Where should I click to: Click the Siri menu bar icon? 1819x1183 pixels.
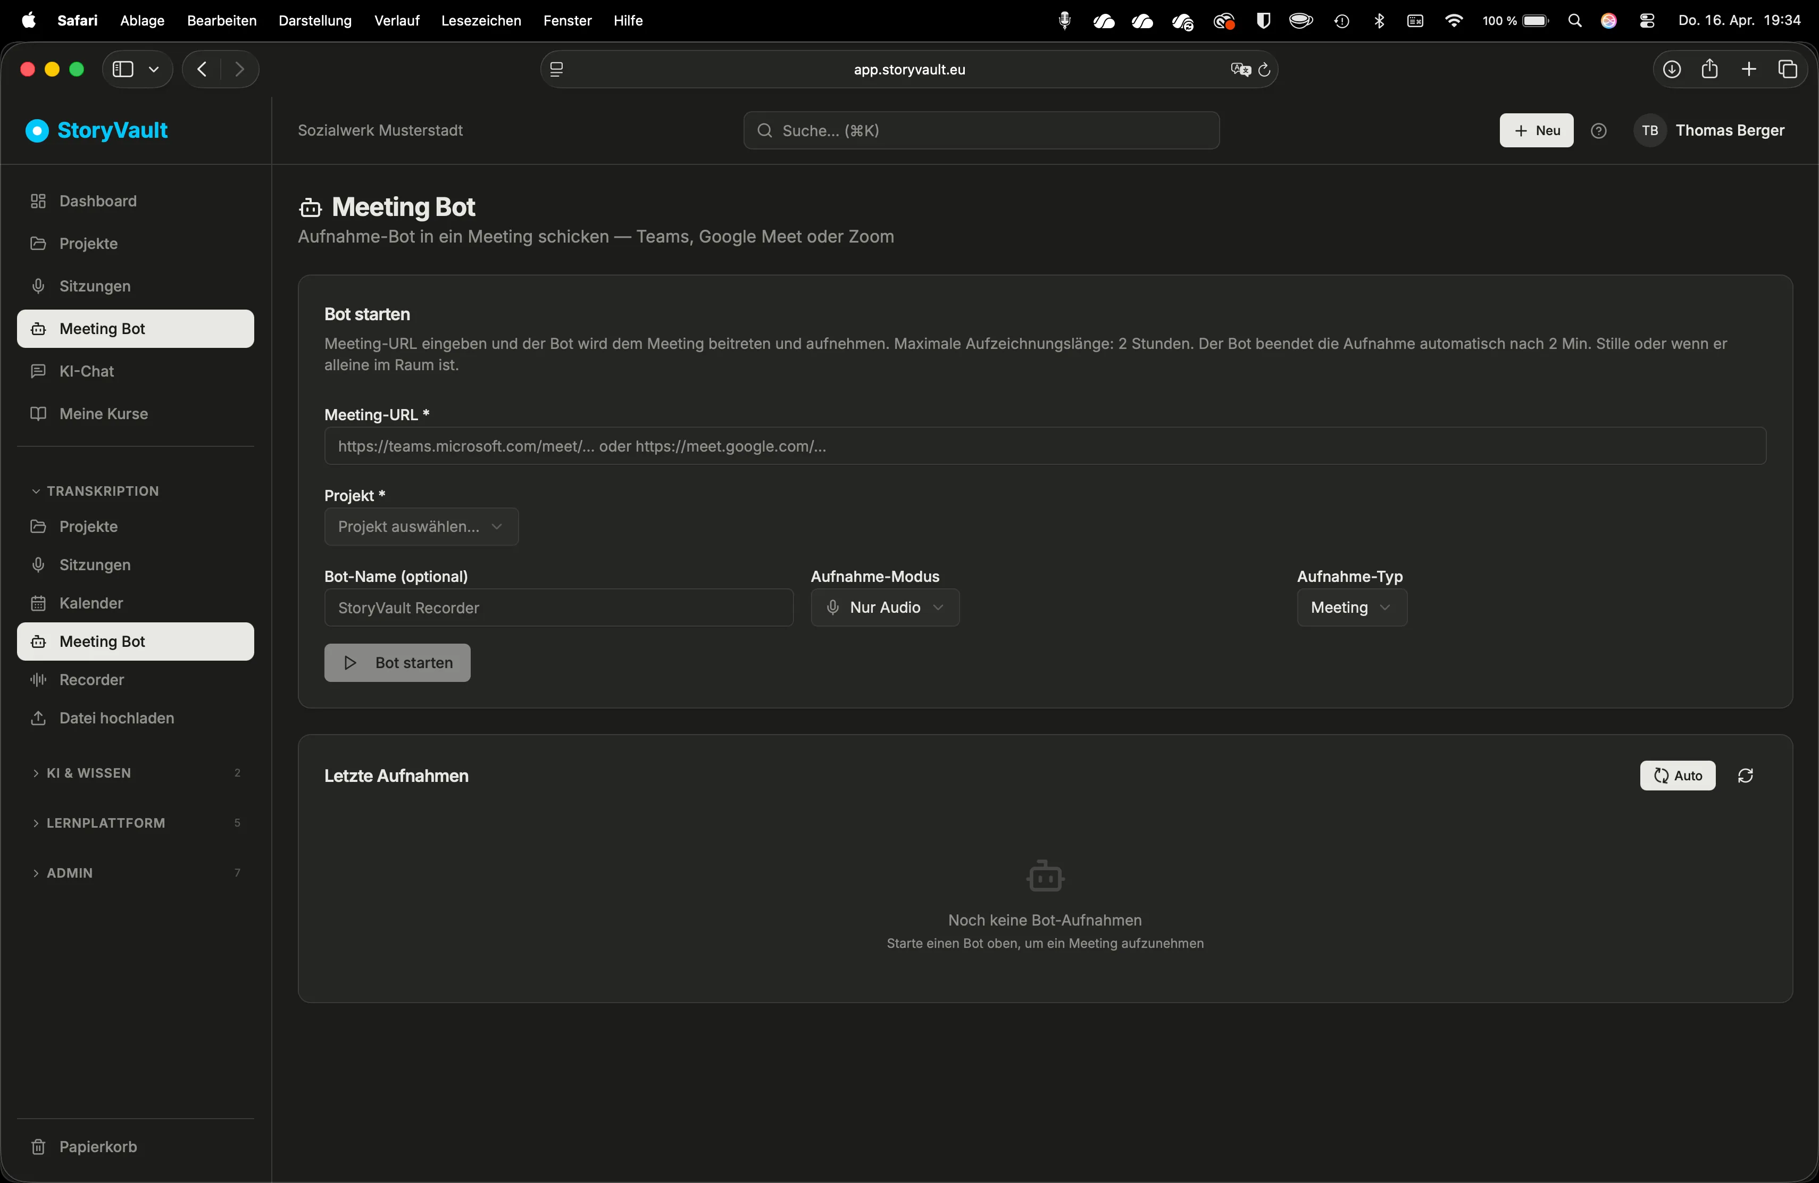tap(1609, 21)
